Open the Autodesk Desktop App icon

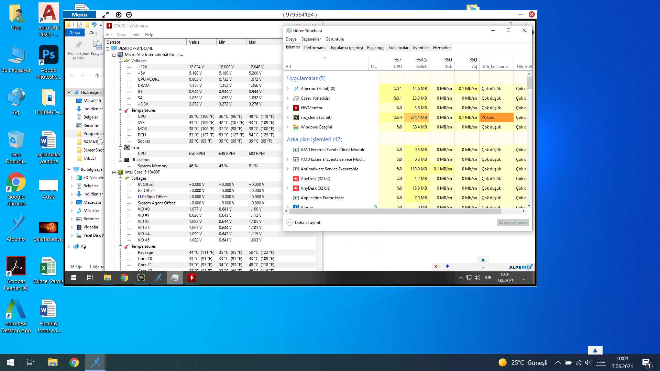[x=16, y=316]
